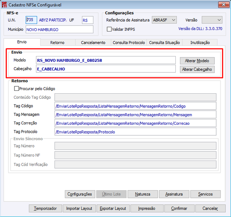Viewport: 231px width, 217px height.
Task: Open the Retorno tab
Action: pyautogui.click(x=57, y=43)
